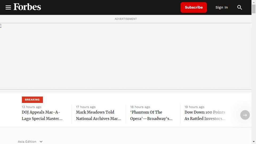Click the scrollbar down arrow
This screenshot has height=144, width=256.
click(x=254, y=142)
